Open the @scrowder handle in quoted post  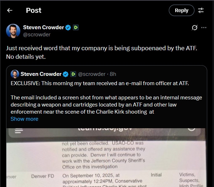point(91,74)
